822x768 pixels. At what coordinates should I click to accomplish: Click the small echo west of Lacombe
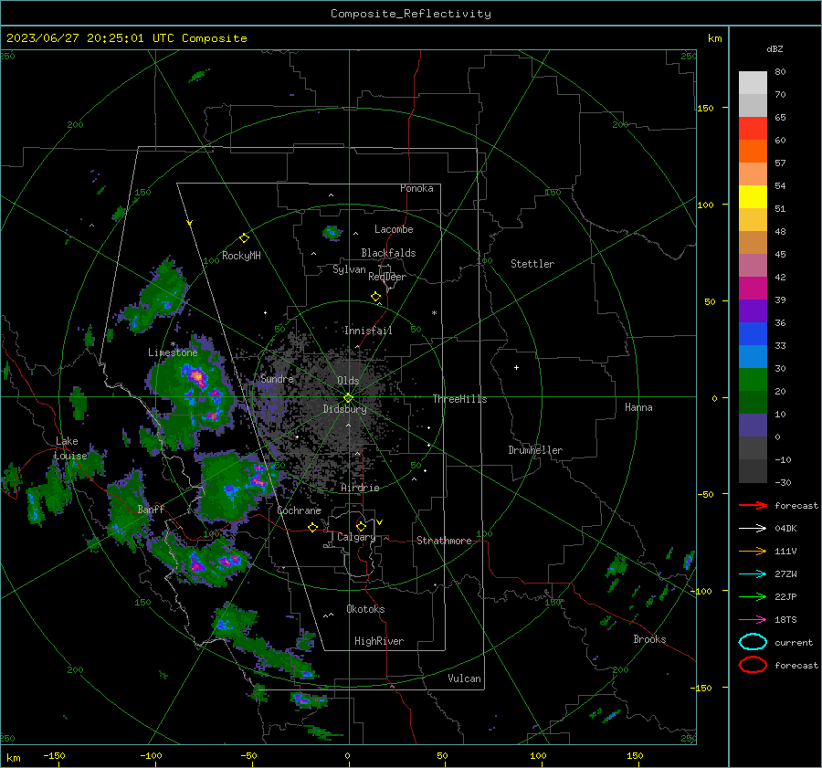[332, 232]
